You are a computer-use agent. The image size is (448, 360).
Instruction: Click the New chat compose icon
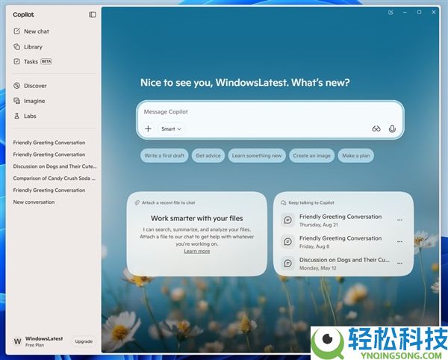point(17,31)
